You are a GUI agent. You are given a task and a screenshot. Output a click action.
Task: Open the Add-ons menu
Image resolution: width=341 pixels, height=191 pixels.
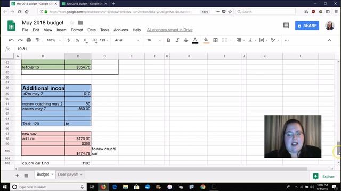click(x=121, y=30)
